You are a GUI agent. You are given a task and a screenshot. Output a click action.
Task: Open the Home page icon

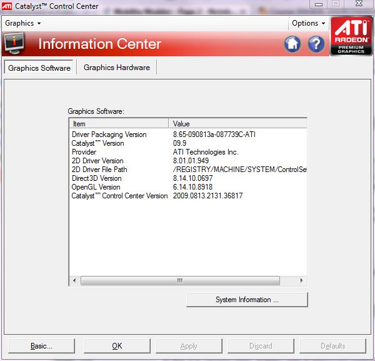pos(292,44)
